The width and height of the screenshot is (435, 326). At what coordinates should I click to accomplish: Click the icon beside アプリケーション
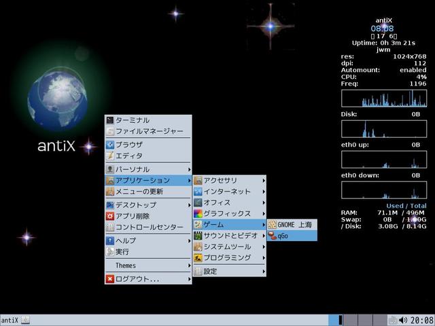110,181
